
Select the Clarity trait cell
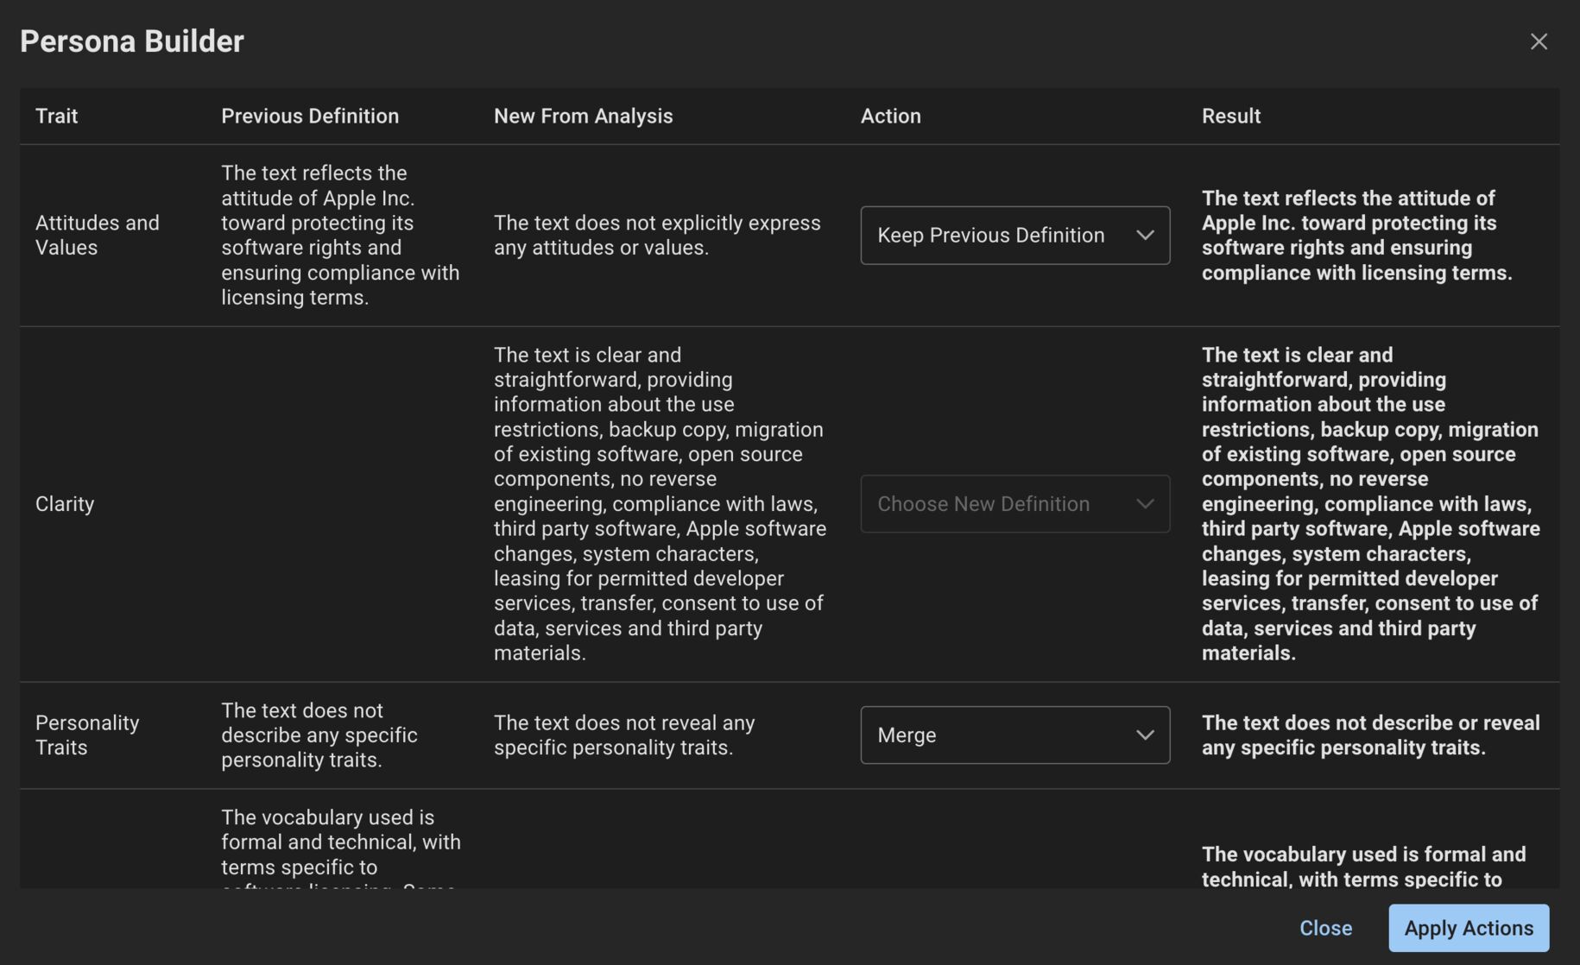coord(65,504)
